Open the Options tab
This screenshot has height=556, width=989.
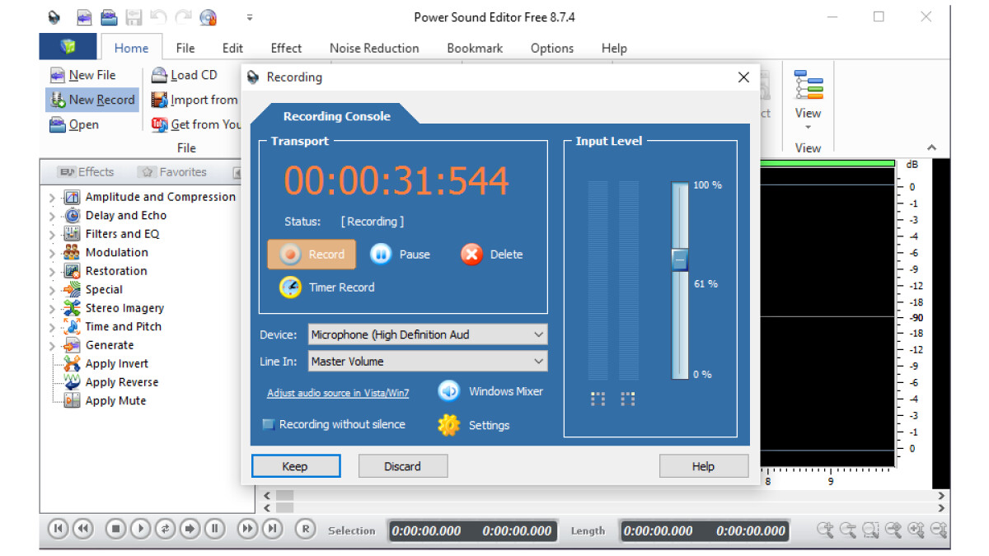pos(552,48)
